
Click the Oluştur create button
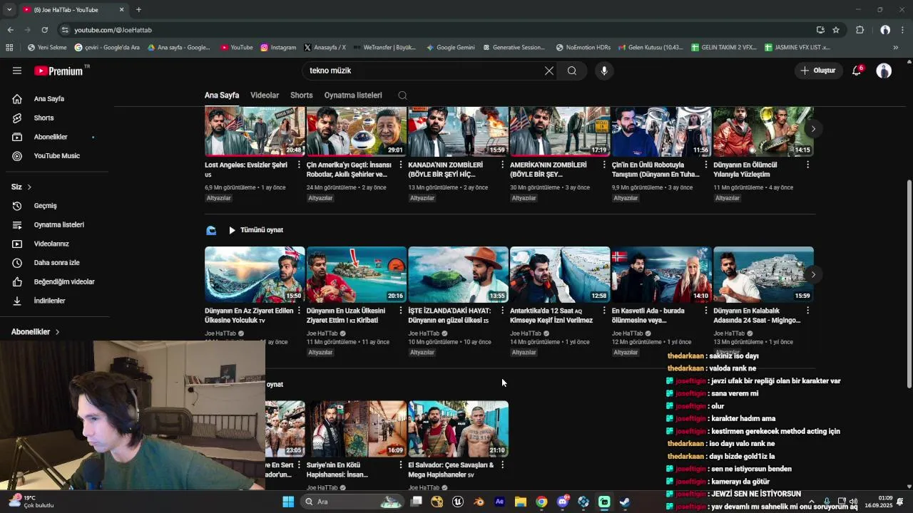(818, 71)
